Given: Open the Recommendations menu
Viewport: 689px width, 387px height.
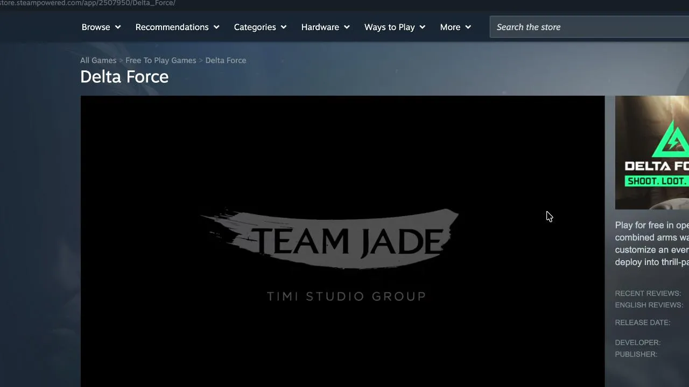Looking at the screenshot, I should 178,27.
